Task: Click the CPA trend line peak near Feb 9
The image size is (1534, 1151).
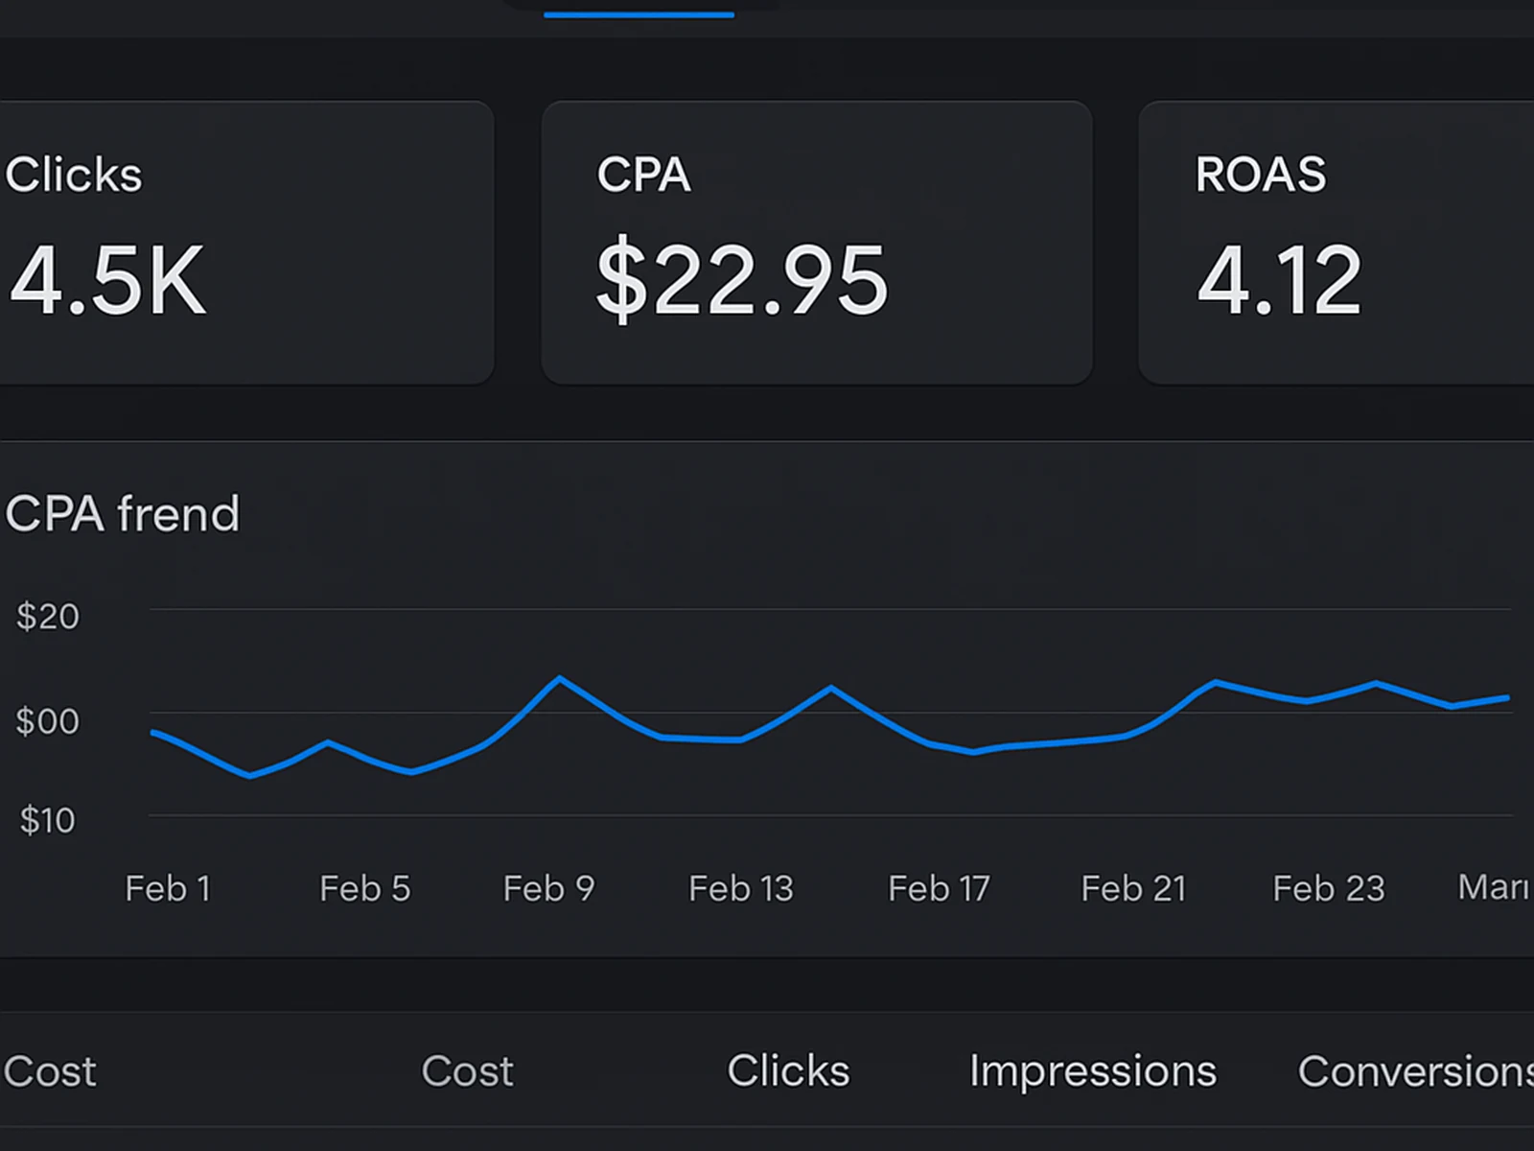Action: point(561,678)
